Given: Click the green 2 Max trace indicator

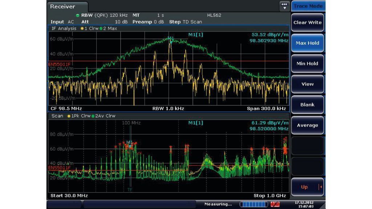Looking at the screenshot, I should (x=108, y=28).
